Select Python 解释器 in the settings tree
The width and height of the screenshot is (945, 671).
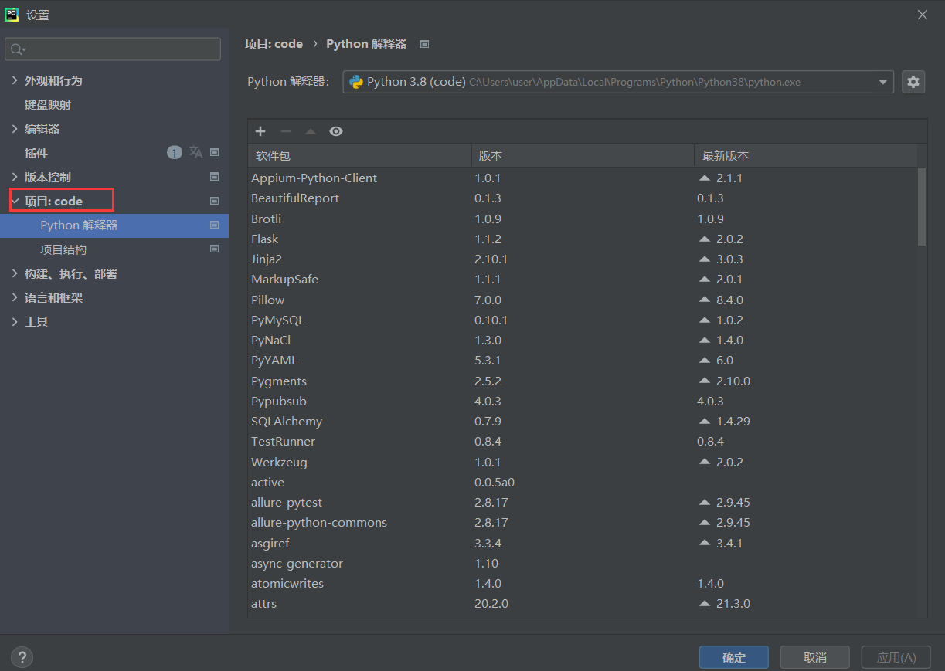point(114,225)
